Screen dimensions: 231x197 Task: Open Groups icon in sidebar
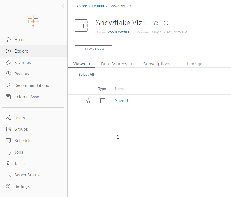click(x=8, y=129)
